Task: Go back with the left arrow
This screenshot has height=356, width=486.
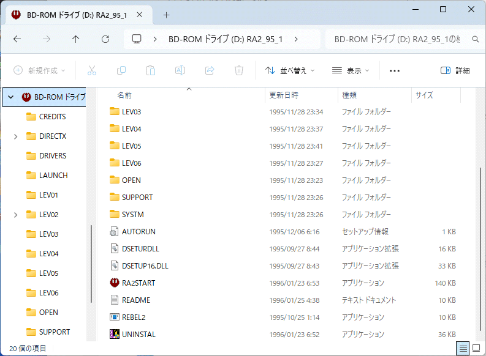Action: [x=17, y=39]
